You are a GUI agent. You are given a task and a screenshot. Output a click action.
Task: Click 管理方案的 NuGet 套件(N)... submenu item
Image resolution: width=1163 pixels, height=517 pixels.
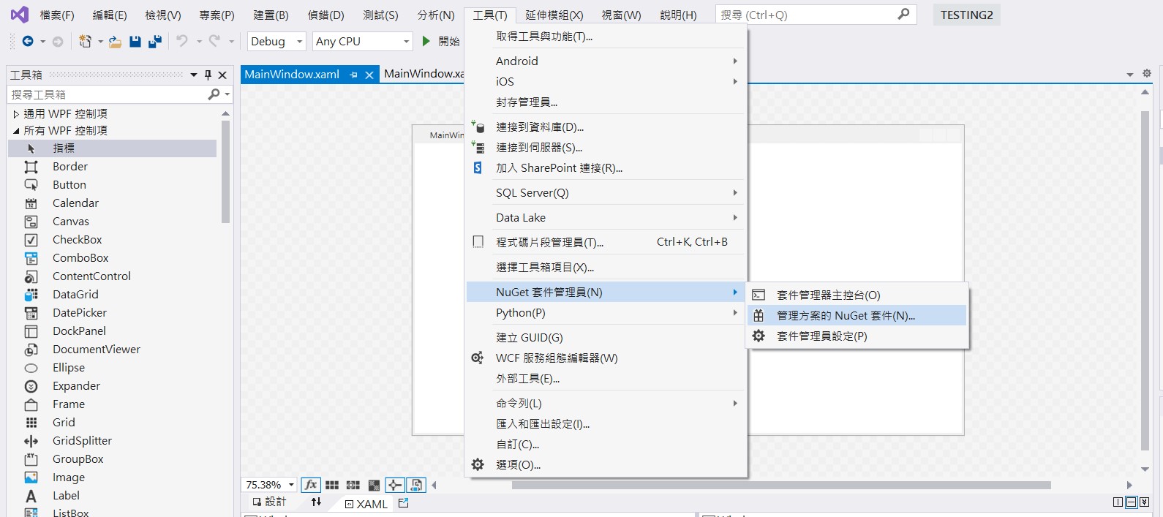857,316
